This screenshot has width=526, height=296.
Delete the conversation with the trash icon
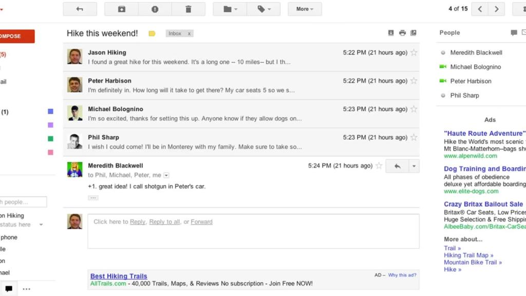(x=189, y=9)
